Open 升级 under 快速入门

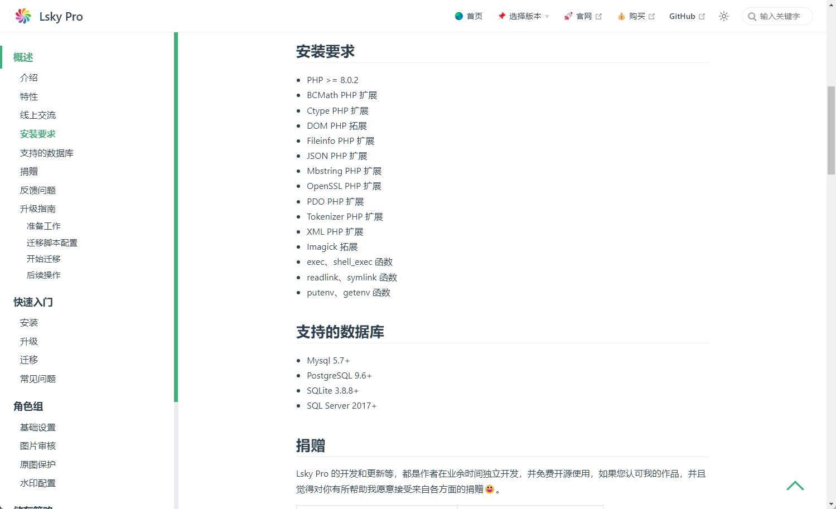[29, 341]
